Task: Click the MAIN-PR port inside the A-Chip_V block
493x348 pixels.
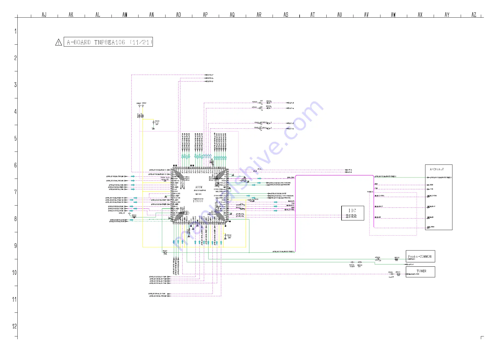Action: click(x=430, y=217)
